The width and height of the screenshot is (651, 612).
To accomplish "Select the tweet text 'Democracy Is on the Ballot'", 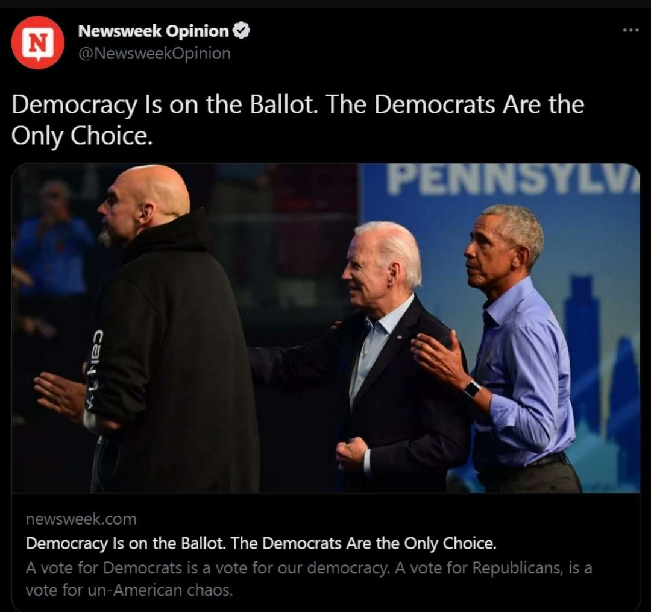I will (x=165, y=105).
